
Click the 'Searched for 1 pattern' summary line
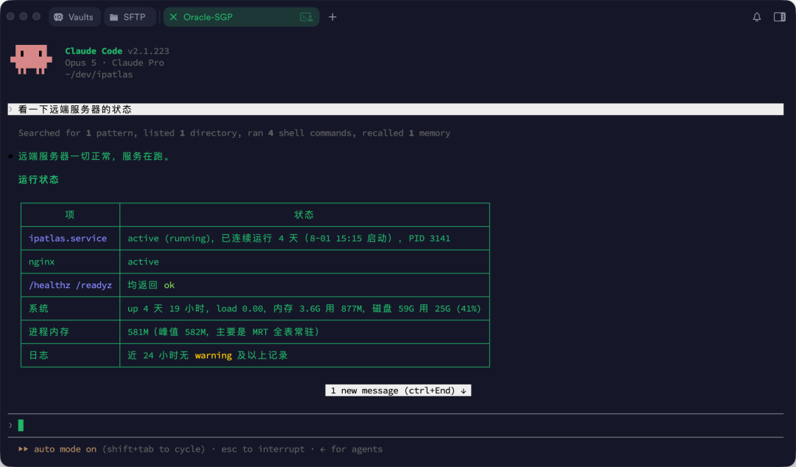234,133
